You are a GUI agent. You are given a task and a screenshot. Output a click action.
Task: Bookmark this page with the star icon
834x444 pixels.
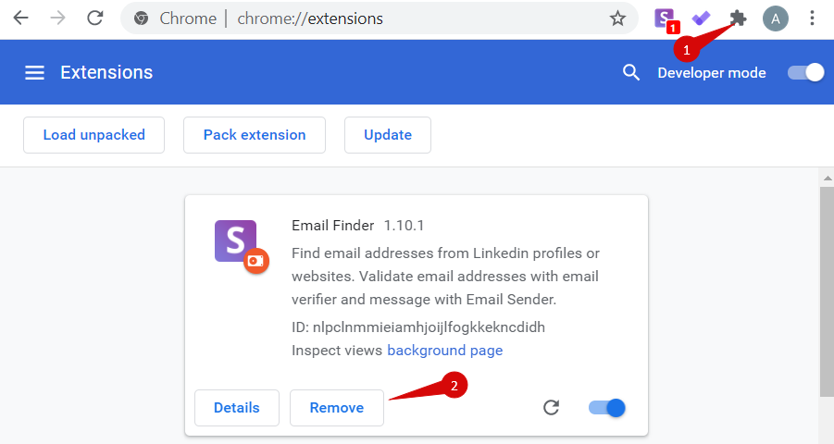[x=617, y=18]
